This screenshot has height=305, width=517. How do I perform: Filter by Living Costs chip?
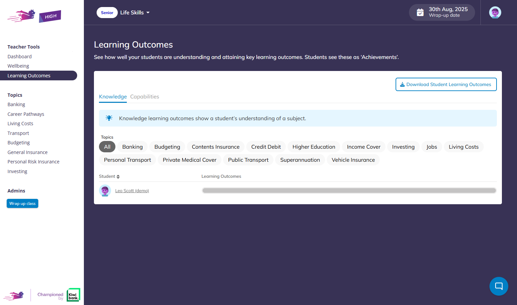464,147
